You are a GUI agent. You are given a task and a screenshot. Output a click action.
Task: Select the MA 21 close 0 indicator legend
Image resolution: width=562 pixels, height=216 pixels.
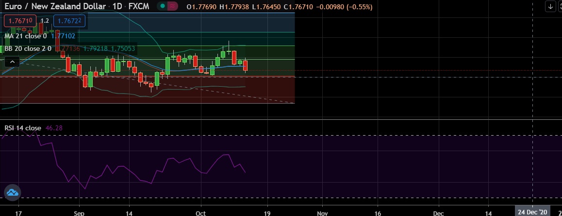[x=25, y=36]
